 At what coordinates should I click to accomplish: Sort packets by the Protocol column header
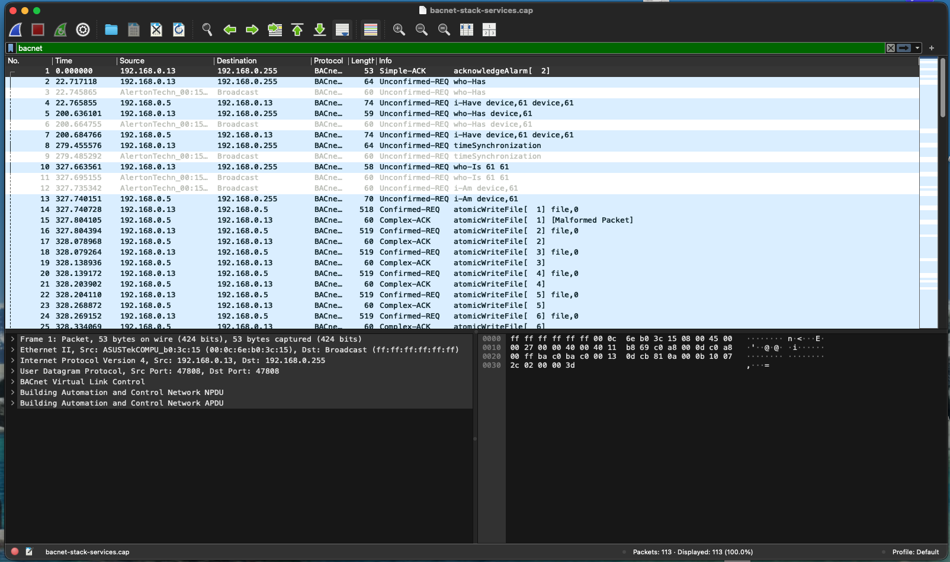pyautogui.click(x=328, y=60)
